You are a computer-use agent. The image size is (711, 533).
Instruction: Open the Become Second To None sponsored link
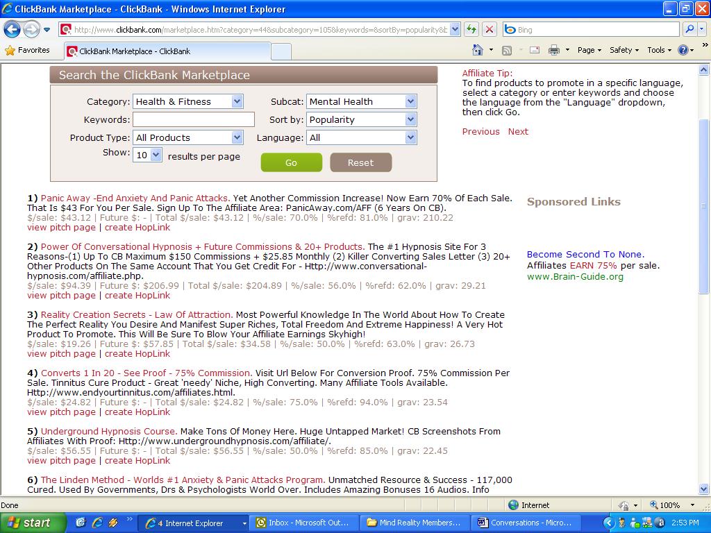[585, 254]
